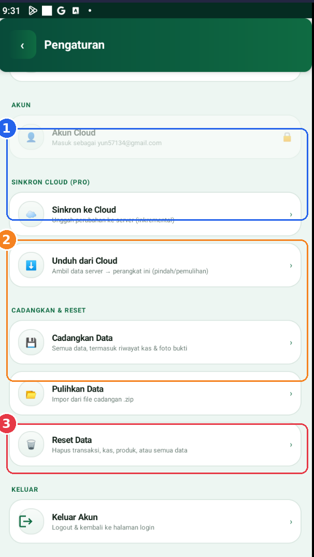Open the Akun Cloud account entry
Viewport: 314px width, 557px height.
click(x=155, y=137)
